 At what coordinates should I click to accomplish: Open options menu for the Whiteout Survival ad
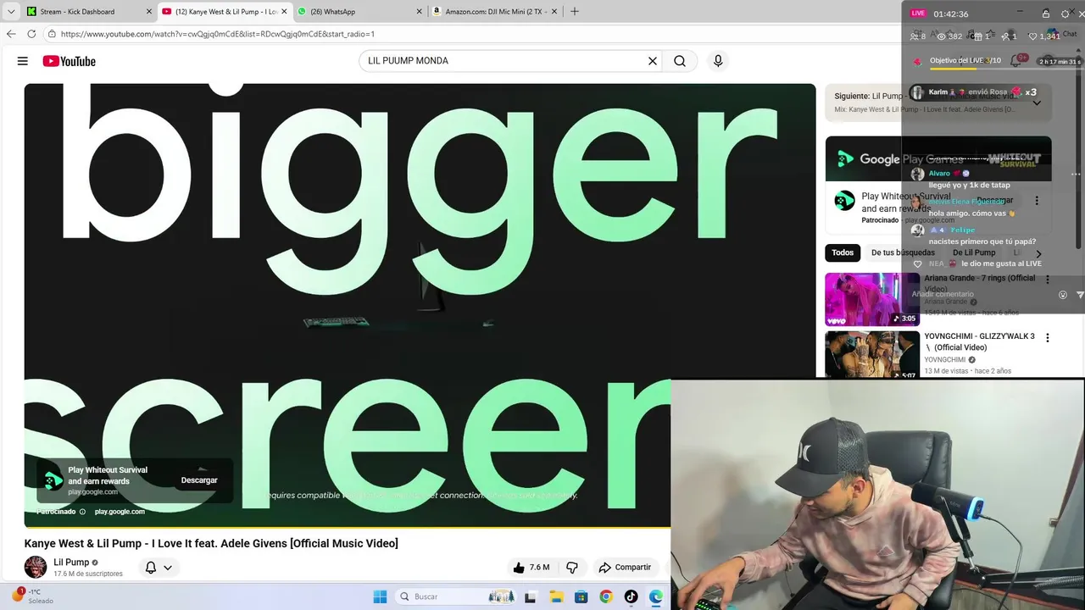coord(1037,202)
